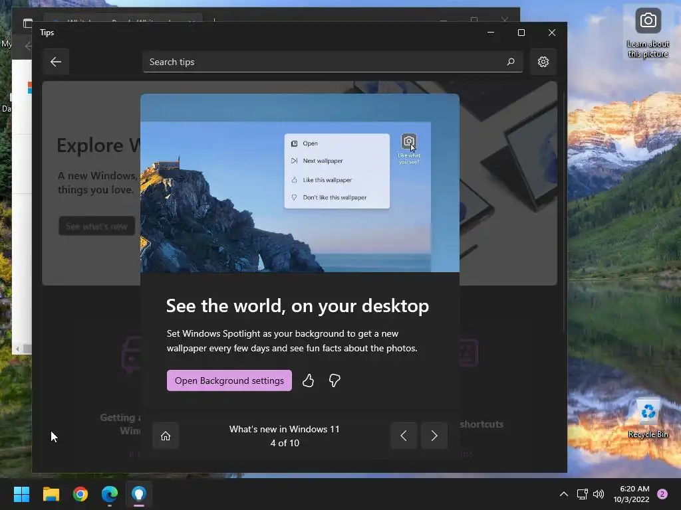The image size is (681, 510).
Task: Launch Google Chrome from the taskbar
Action: 80,494
